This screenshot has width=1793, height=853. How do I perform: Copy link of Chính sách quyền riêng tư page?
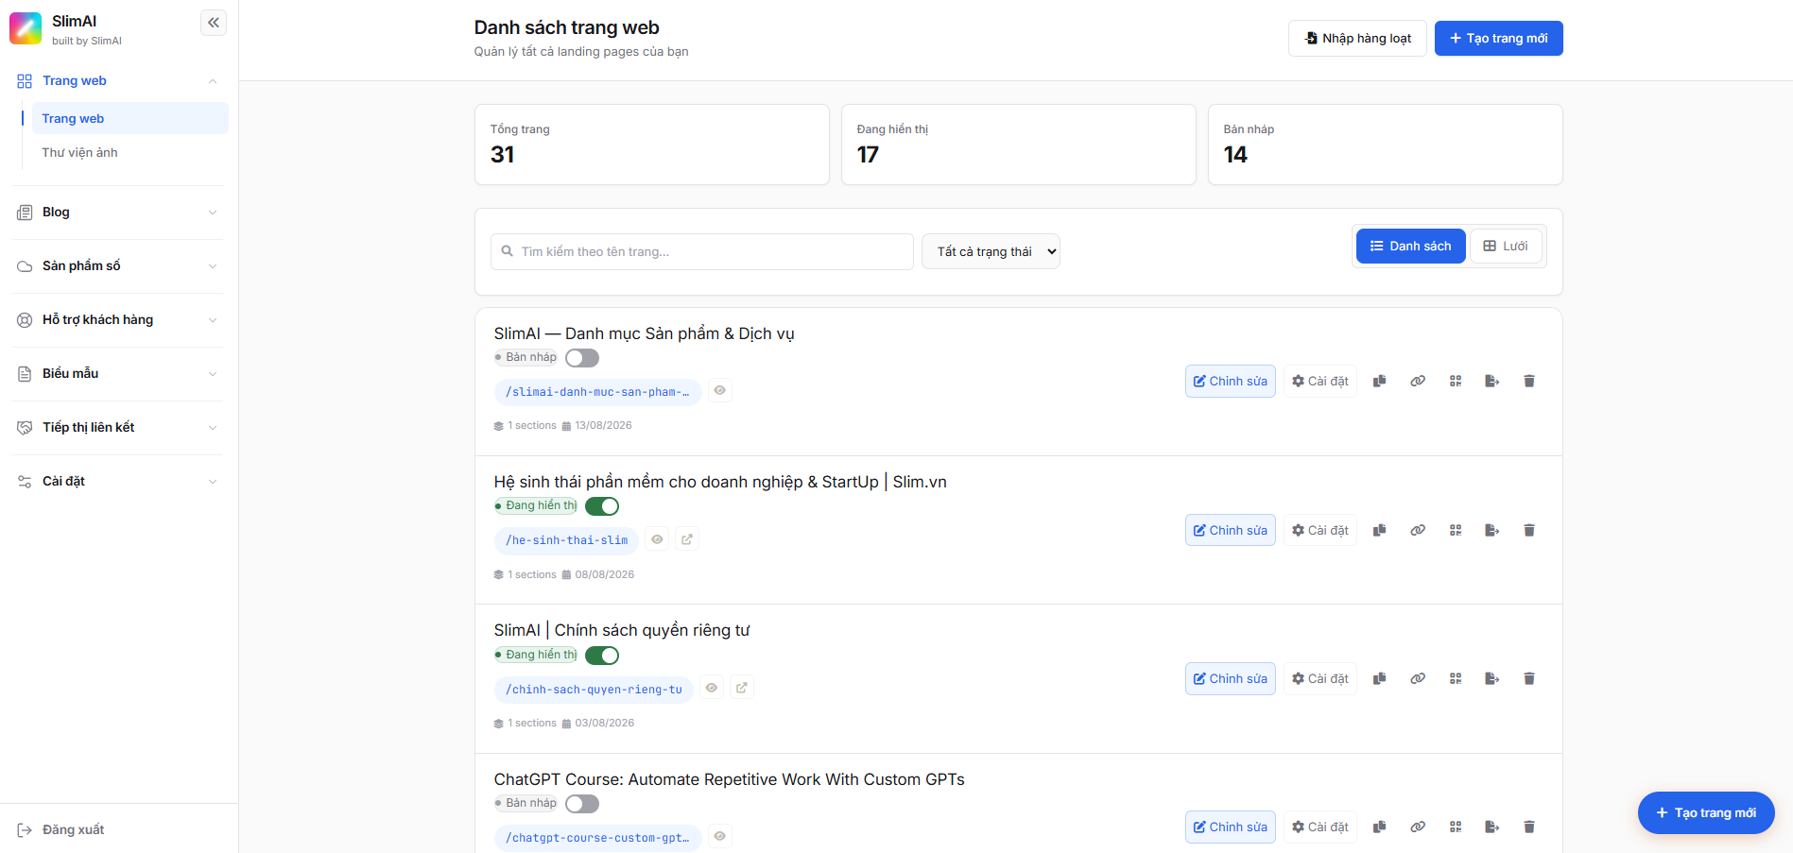pyautogui.click(x=1418, y=678)
